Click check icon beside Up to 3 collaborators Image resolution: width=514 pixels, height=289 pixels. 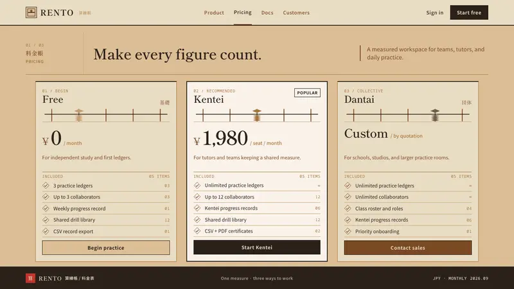(x=46, y=197)
